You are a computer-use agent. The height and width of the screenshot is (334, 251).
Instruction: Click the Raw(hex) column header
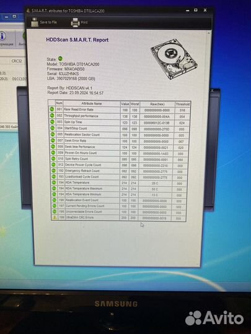coord(157,104)
